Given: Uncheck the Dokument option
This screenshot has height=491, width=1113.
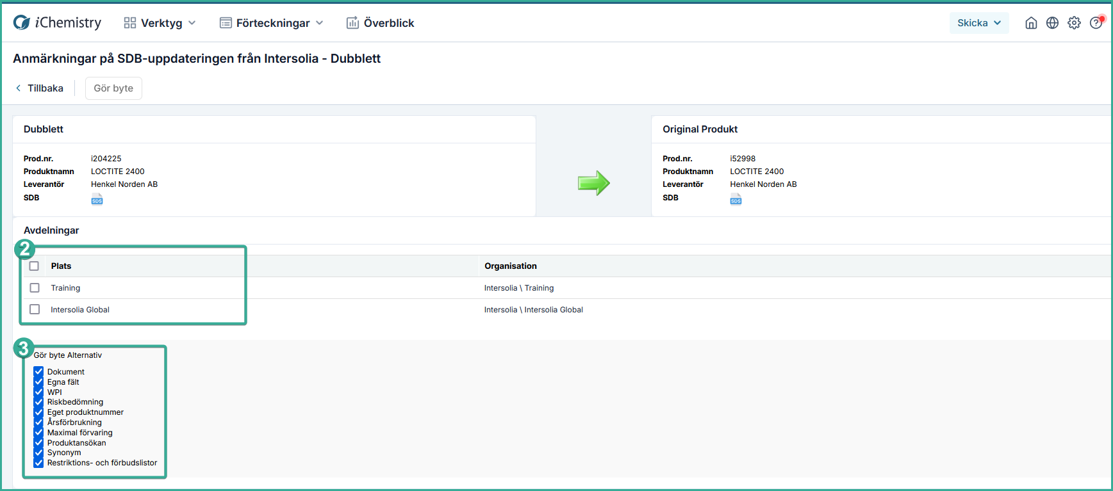Looking at the screenshot, I should [x=38, y=372].
